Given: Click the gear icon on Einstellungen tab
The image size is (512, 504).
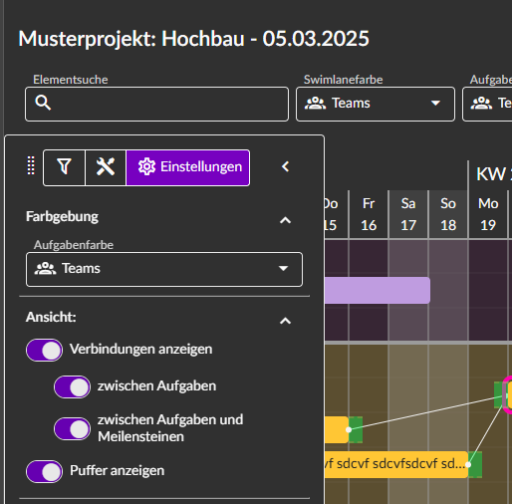Looking at the screenshot, I should (x=146, y=166).
